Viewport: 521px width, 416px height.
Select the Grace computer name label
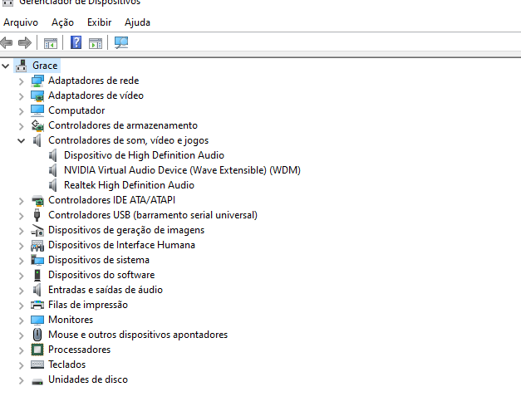45,66
